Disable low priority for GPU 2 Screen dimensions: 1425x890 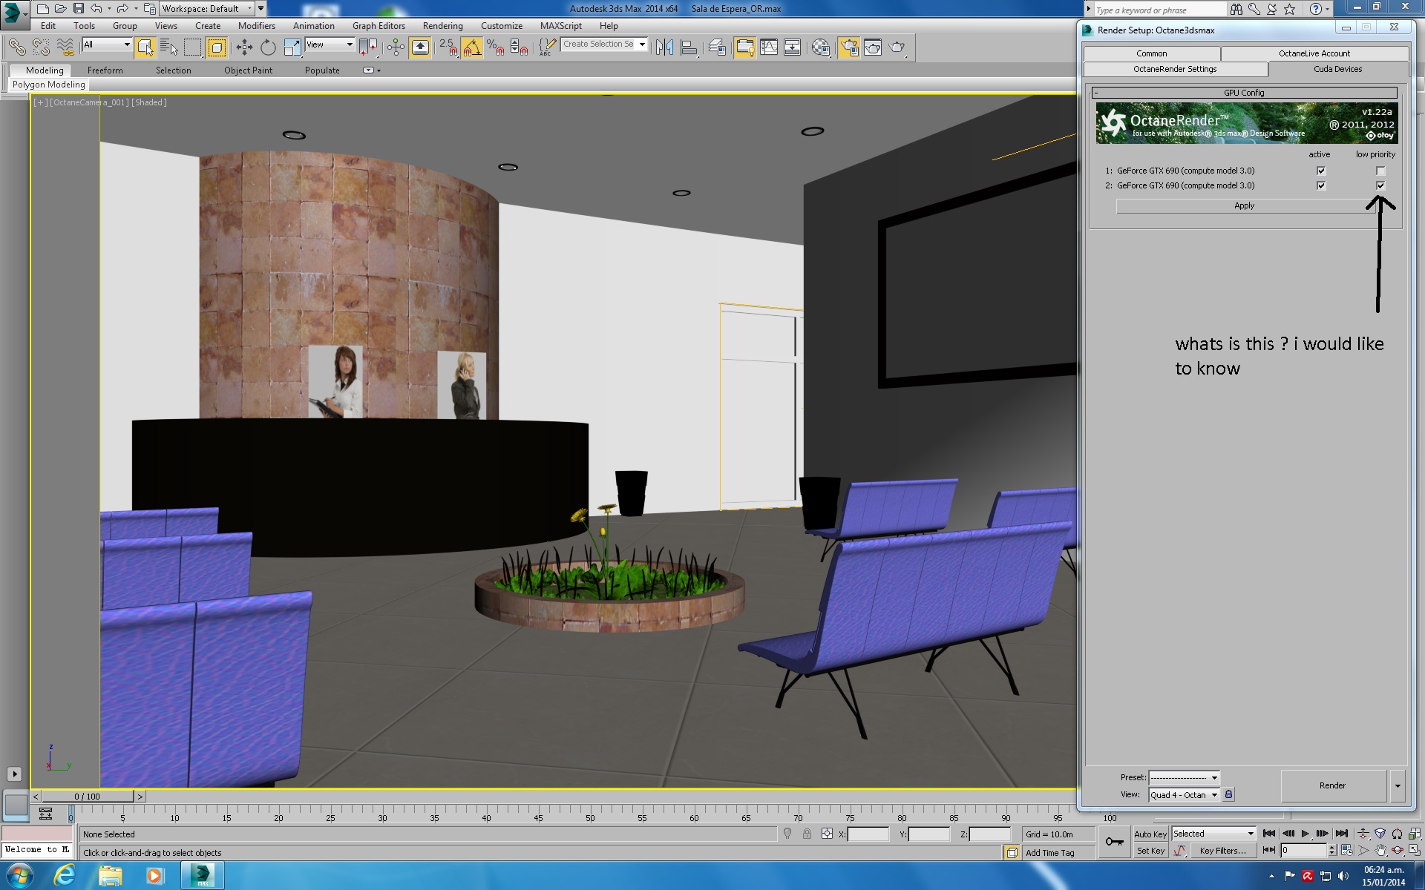1380,185
